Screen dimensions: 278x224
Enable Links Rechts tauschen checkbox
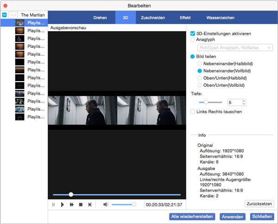pos(193,111)
